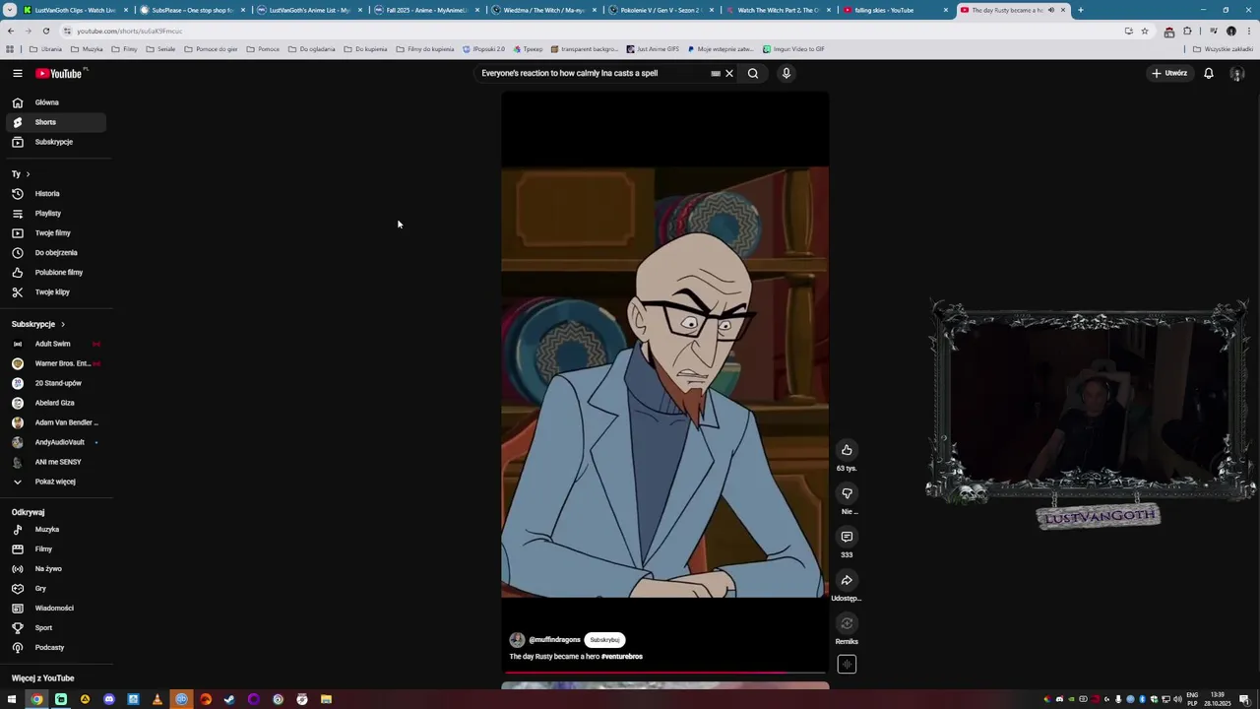
Task: Browse Muzyka in the Odkrywaj section
Action: click(55, 530)
